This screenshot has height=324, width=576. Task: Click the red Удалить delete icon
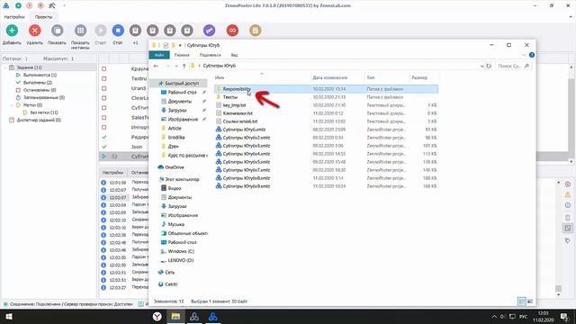(34, 31)
